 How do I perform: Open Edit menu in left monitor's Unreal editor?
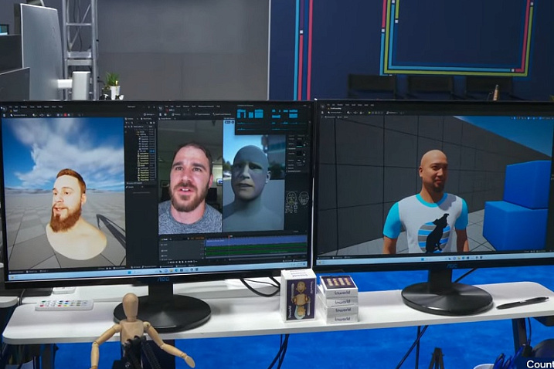16,107
